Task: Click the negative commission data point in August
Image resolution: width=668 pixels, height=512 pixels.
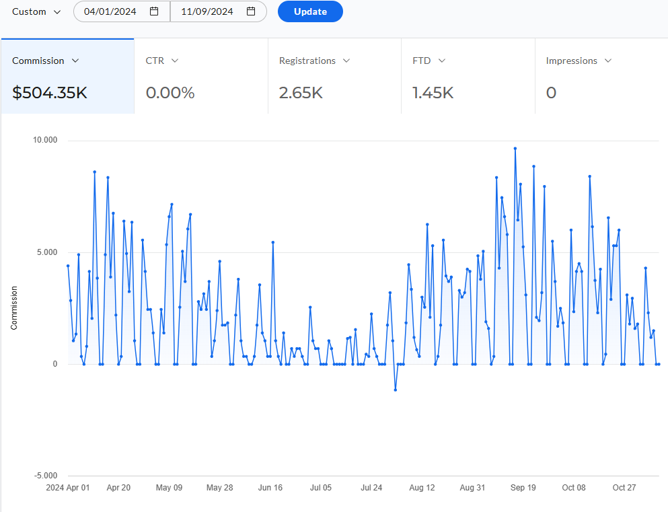Action: point(396,390)
